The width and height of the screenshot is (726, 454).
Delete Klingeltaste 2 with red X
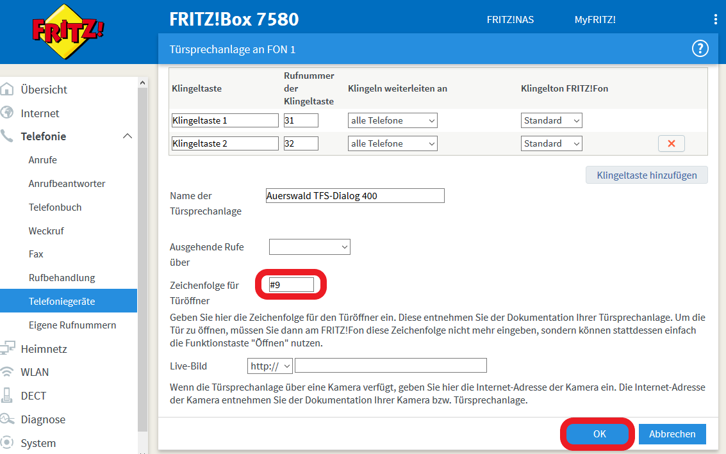(x=671, y=144)
